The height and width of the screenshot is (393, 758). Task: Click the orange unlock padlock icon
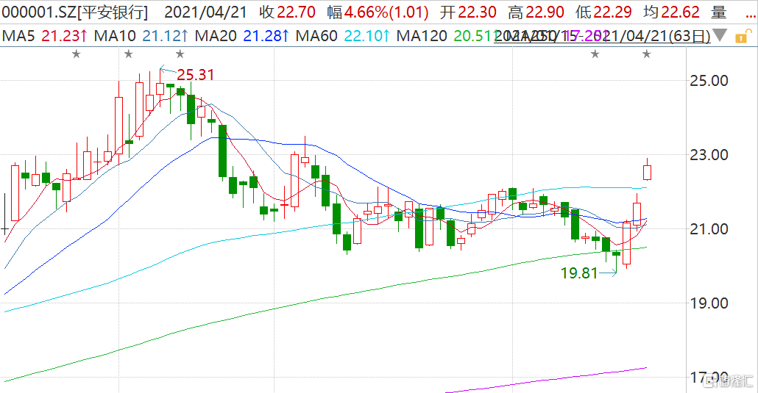(743, 36)
